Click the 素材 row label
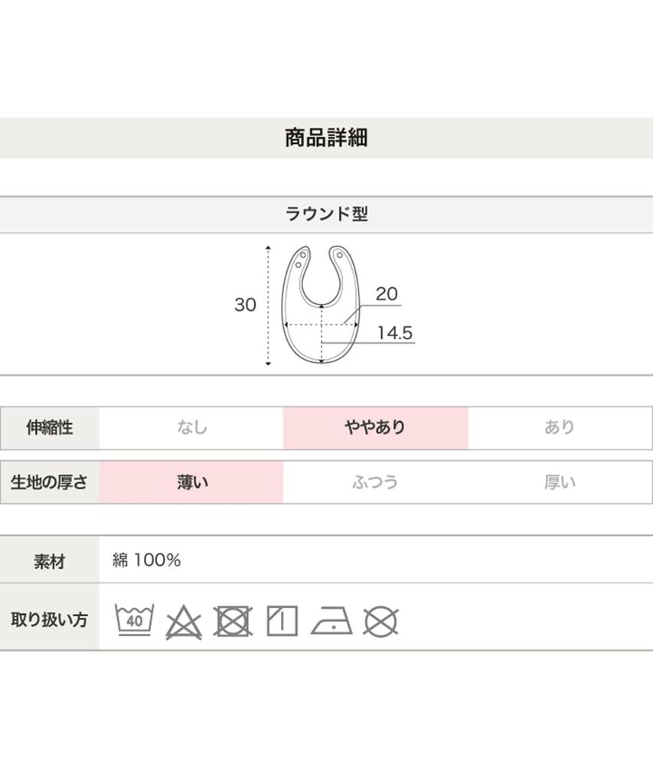Viewport: 653px width, 784px height. pos(50,561)
